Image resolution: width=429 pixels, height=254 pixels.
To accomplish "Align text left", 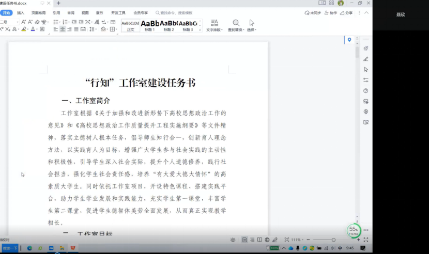I will (55, 29).
